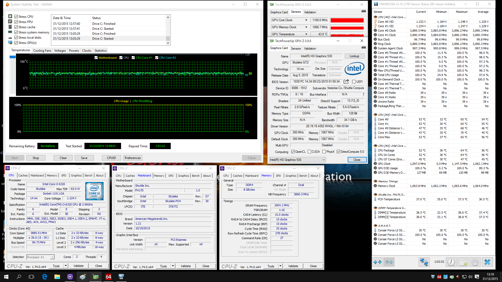
Task: Toggle CPU Core #2 graph checkbox
Action: (157, 58)
